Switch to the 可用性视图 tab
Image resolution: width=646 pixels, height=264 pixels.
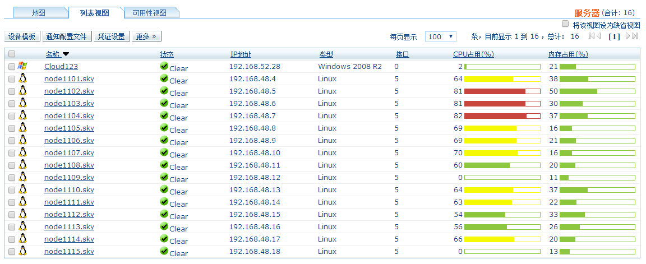(149, 12)
